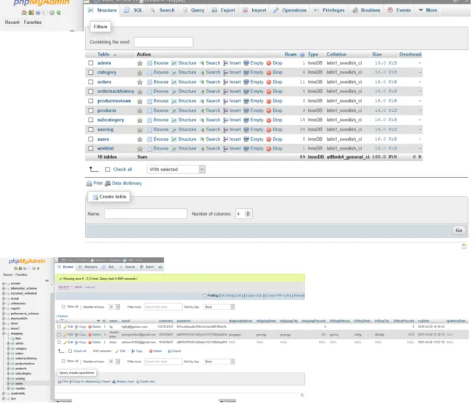Click the favorite star for the admin table
Image resolution: width=475 pixels, height=405 pixels.
pos(139,63)
